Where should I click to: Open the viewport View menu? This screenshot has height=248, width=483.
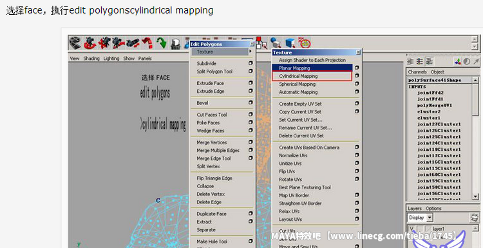click(75, 58)
